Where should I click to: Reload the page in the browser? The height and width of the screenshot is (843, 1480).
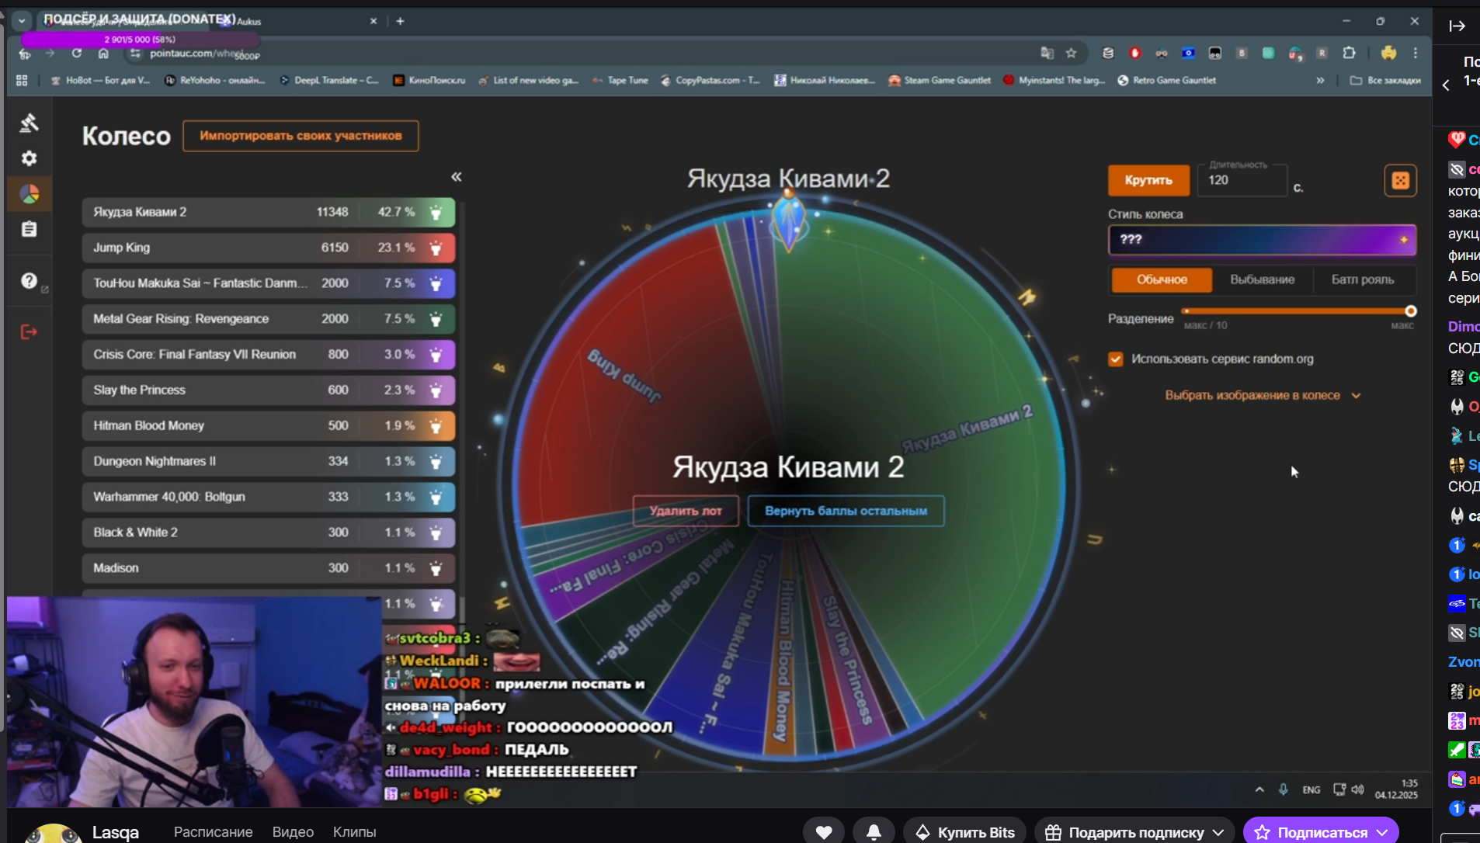pos(76,53)
